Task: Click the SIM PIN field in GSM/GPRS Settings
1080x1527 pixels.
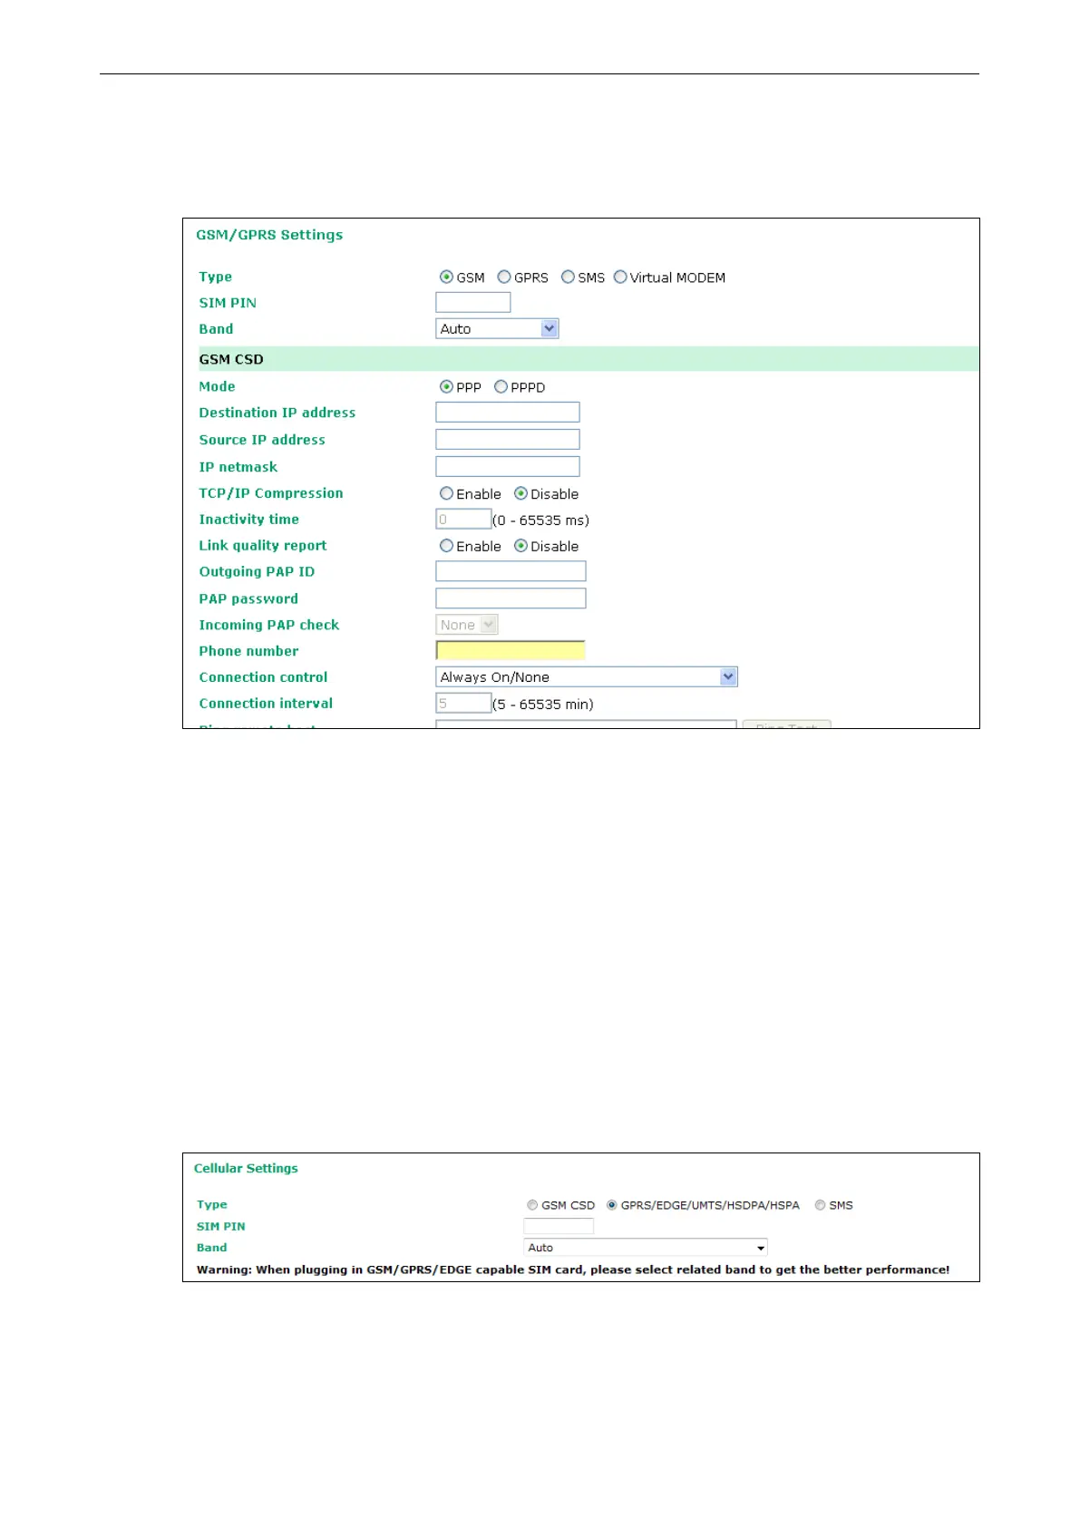Action: 473,302
